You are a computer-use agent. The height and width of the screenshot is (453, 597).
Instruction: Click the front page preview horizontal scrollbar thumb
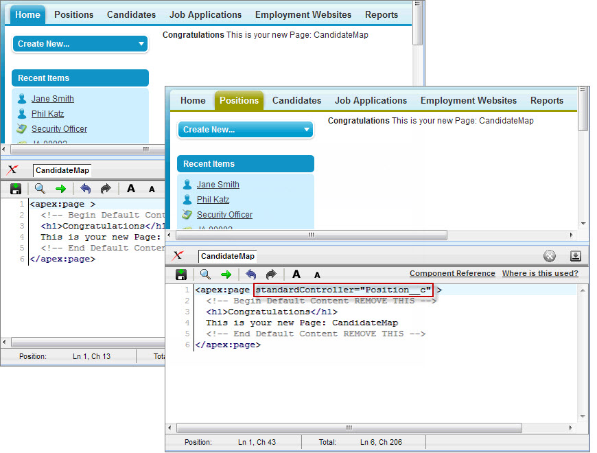[x=312, y=235]
